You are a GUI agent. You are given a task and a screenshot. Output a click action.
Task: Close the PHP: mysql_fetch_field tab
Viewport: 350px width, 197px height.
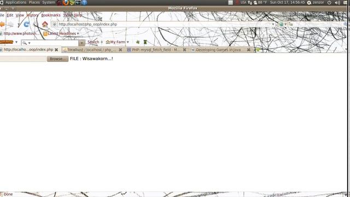click(184, 50)
